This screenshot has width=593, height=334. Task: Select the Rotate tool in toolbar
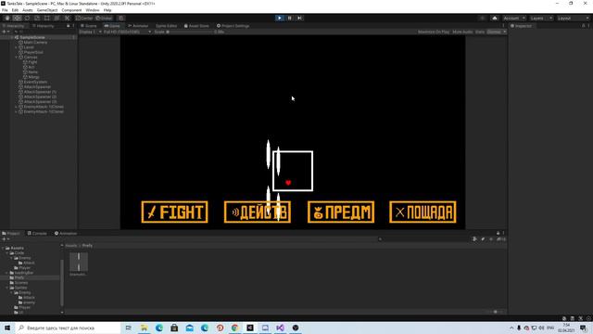point(27,19)
